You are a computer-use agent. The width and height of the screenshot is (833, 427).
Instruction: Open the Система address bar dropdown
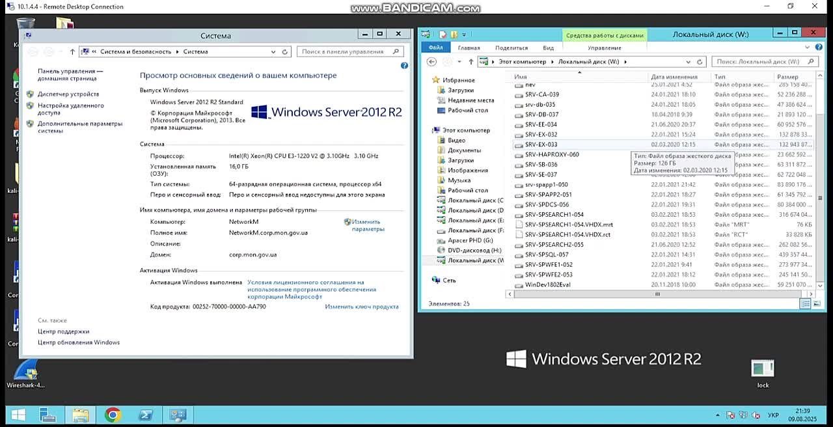[x=273, y=51]
